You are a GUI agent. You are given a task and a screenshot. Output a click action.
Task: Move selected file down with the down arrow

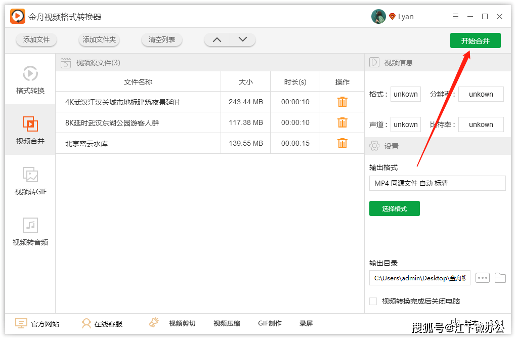[x=243, y=40]
